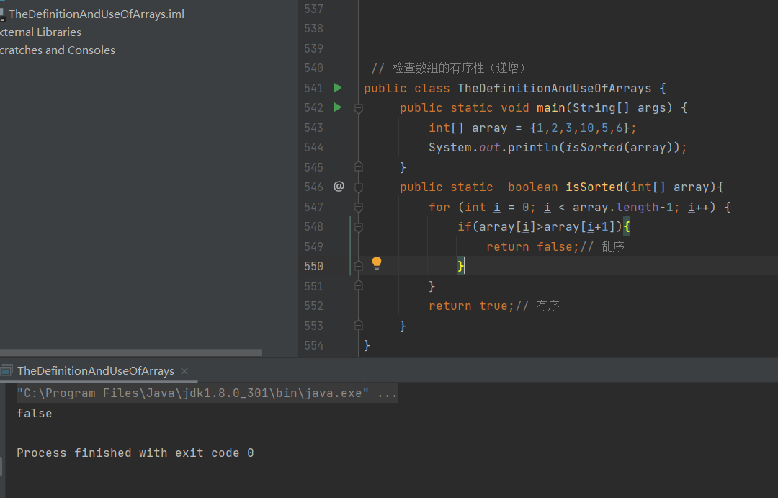Click 'return true;' statement on line 552
Screen dimensions: 778x498
point(471,306)
